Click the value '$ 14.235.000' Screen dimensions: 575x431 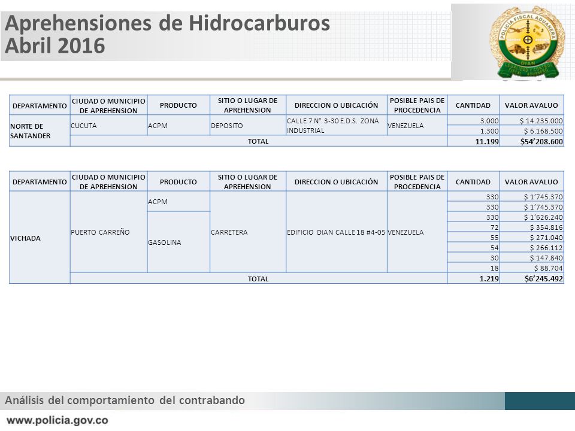click(x=541, y=120)
